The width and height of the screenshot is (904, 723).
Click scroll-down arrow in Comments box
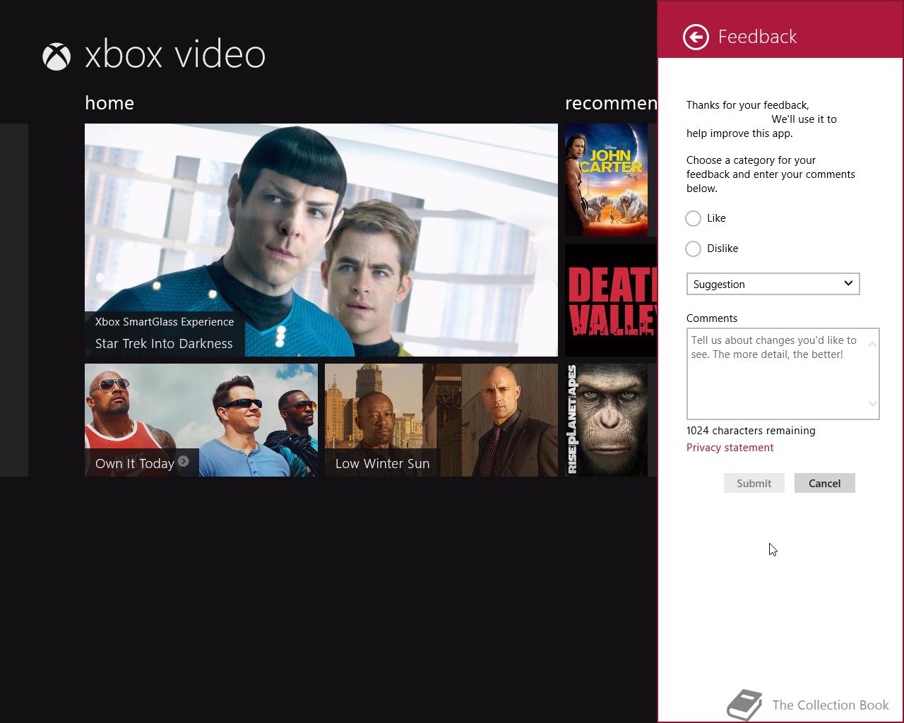[872, 404]
